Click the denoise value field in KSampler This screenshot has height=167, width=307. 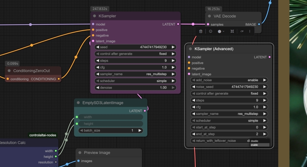click(135, 88)
